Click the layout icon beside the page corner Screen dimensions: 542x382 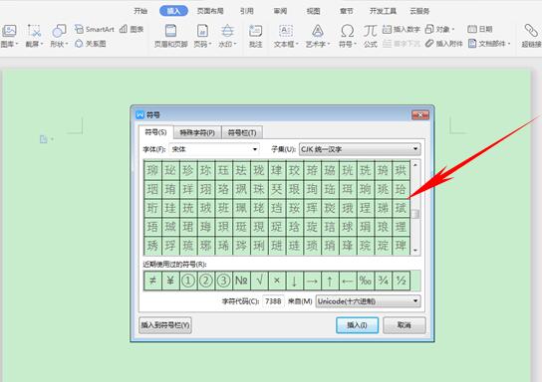(44, 139)
